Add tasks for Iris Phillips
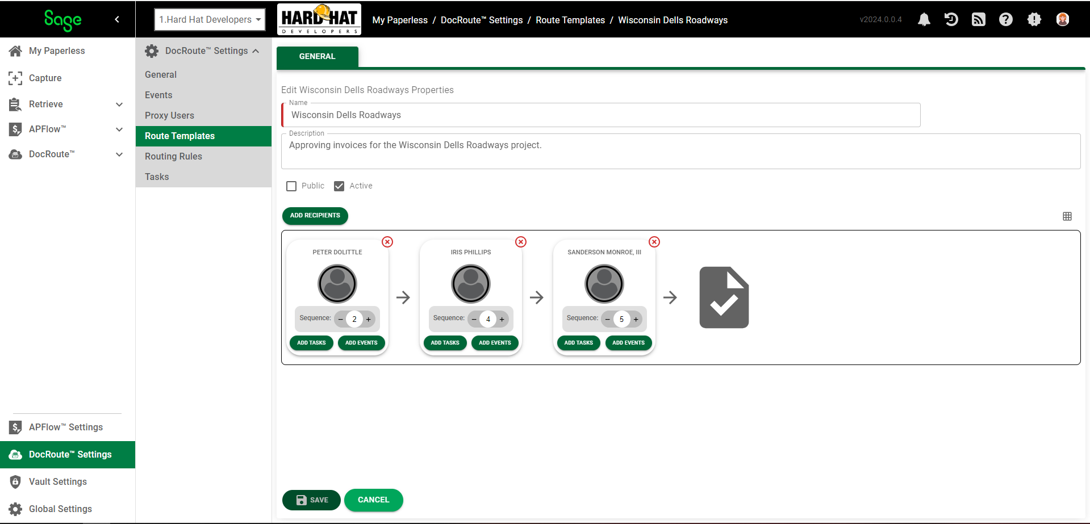 pyautogui.click(x=445, y=343)
